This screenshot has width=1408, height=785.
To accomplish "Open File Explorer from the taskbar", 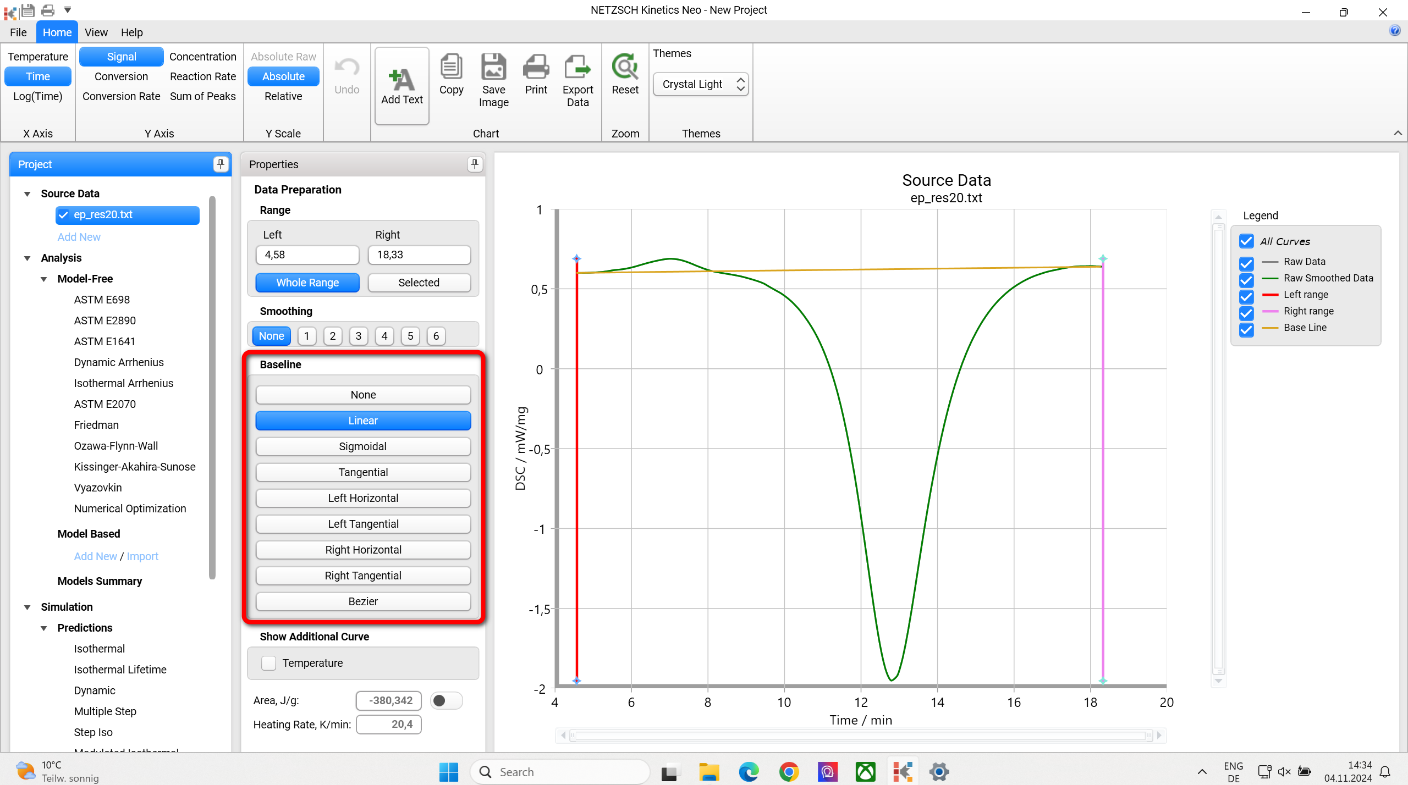I will (709, 772).
